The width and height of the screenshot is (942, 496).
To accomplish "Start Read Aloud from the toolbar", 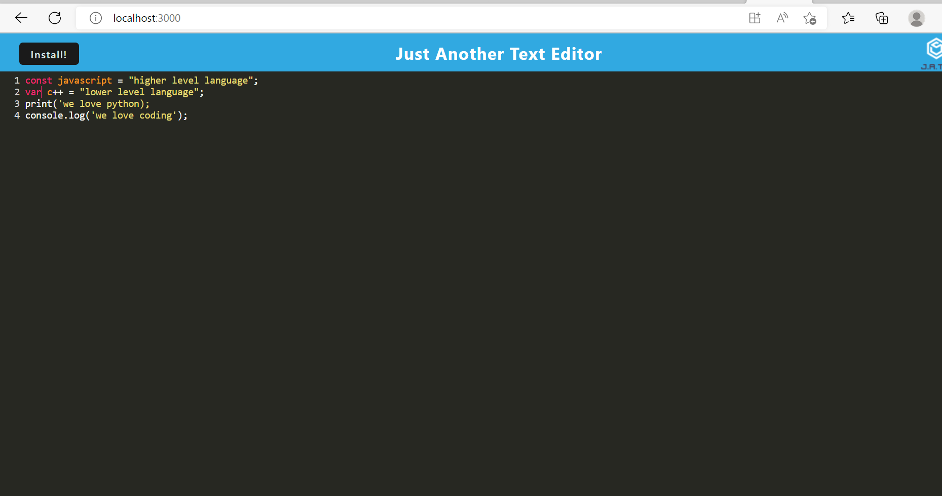I will (782, 18).
